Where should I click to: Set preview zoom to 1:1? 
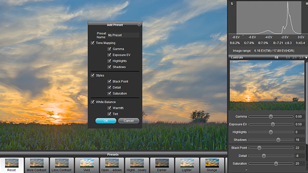(x=288, y=58)
